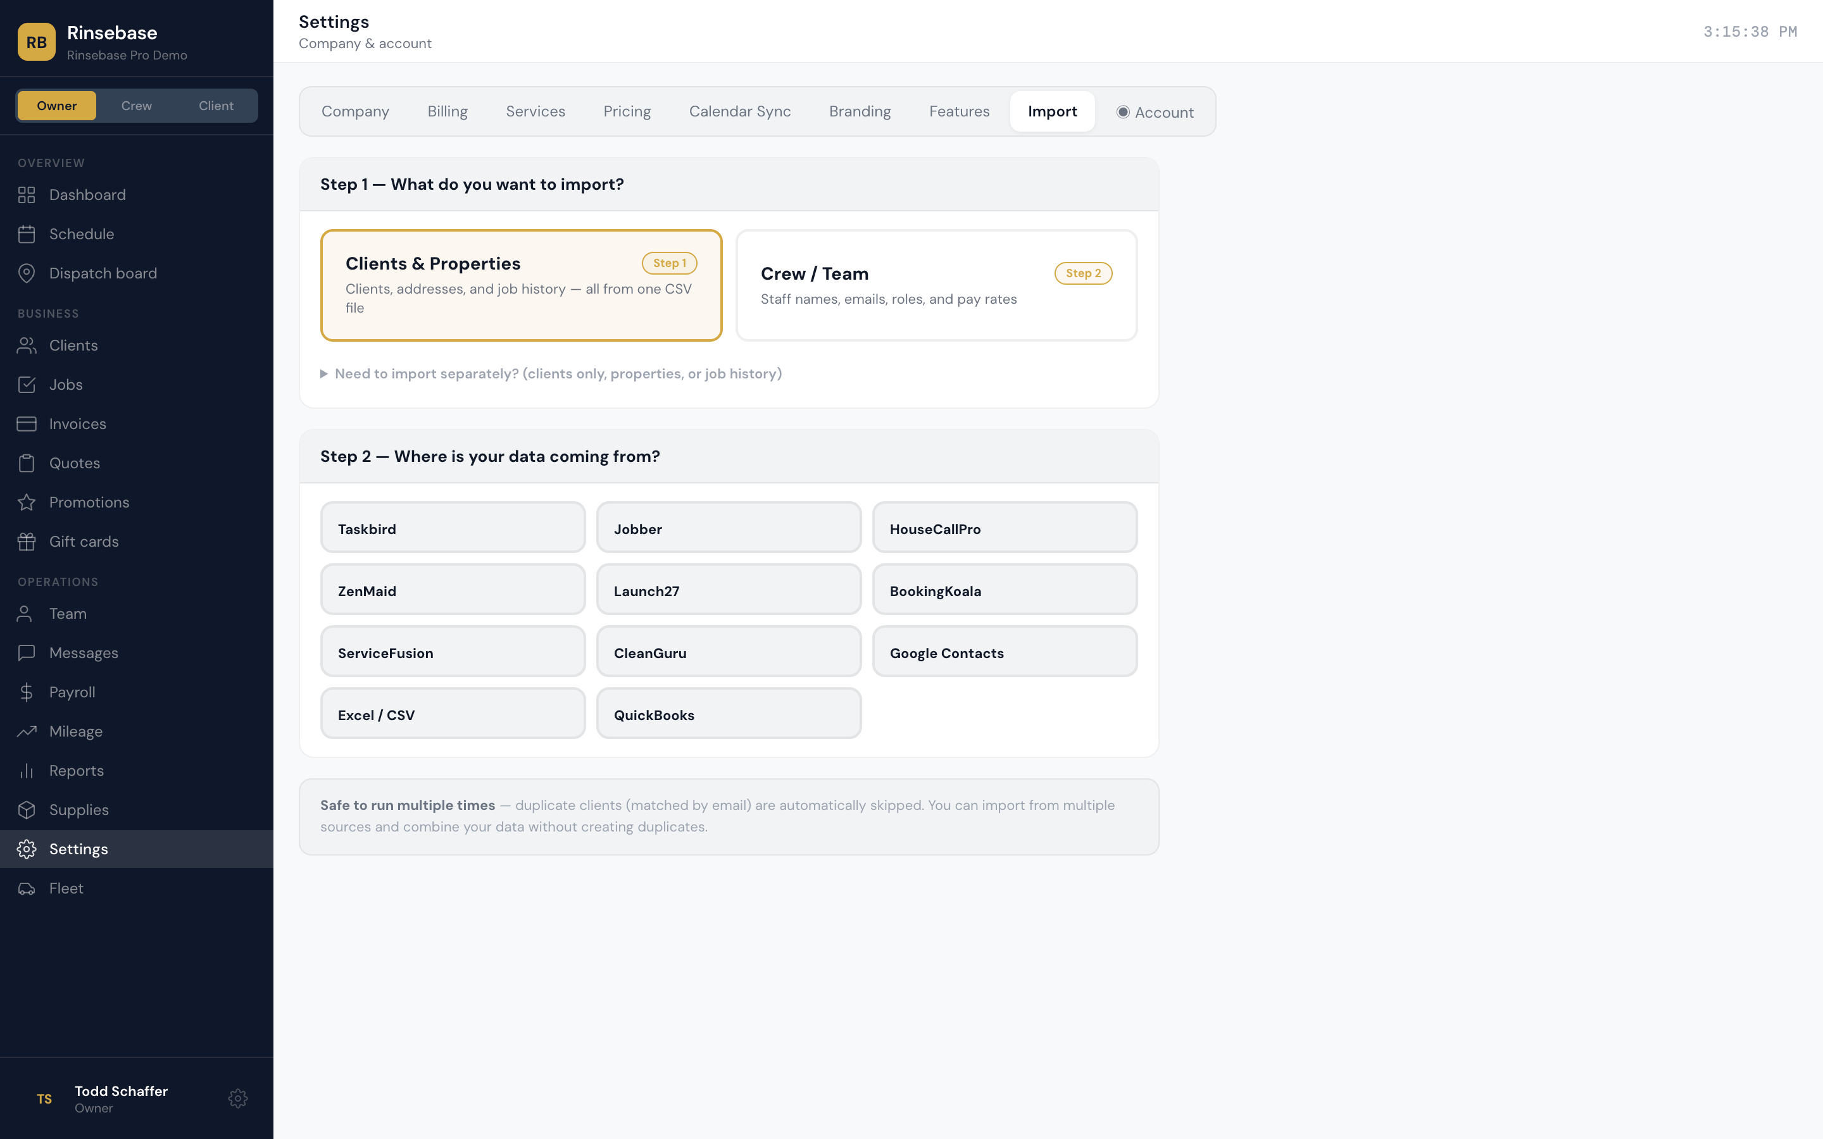1823x1139 pixels.
Task: Click the gear icon beside Todd Schaffer
Action: (238, 1099)
